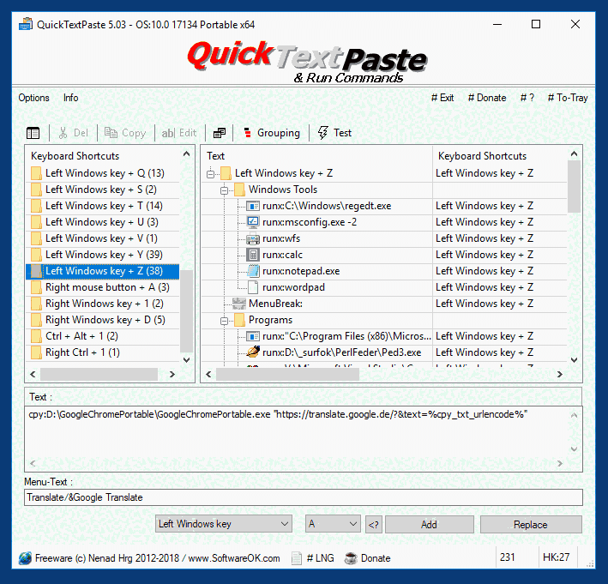Viewport: 608px width, 584px height.
Task: Click the right tree vertical scrollbar down arrow
Action: click(575, 360)
